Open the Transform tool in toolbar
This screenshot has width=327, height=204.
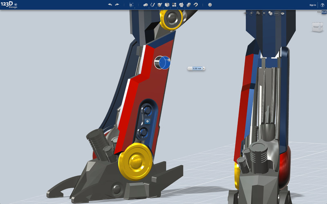pos(131,5)
